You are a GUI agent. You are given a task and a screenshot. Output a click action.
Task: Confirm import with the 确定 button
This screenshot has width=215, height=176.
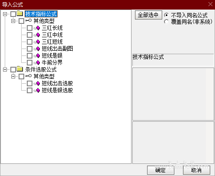pos(160,170)
